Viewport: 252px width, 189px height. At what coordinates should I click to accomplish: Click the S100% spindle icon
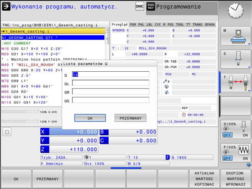244,127
